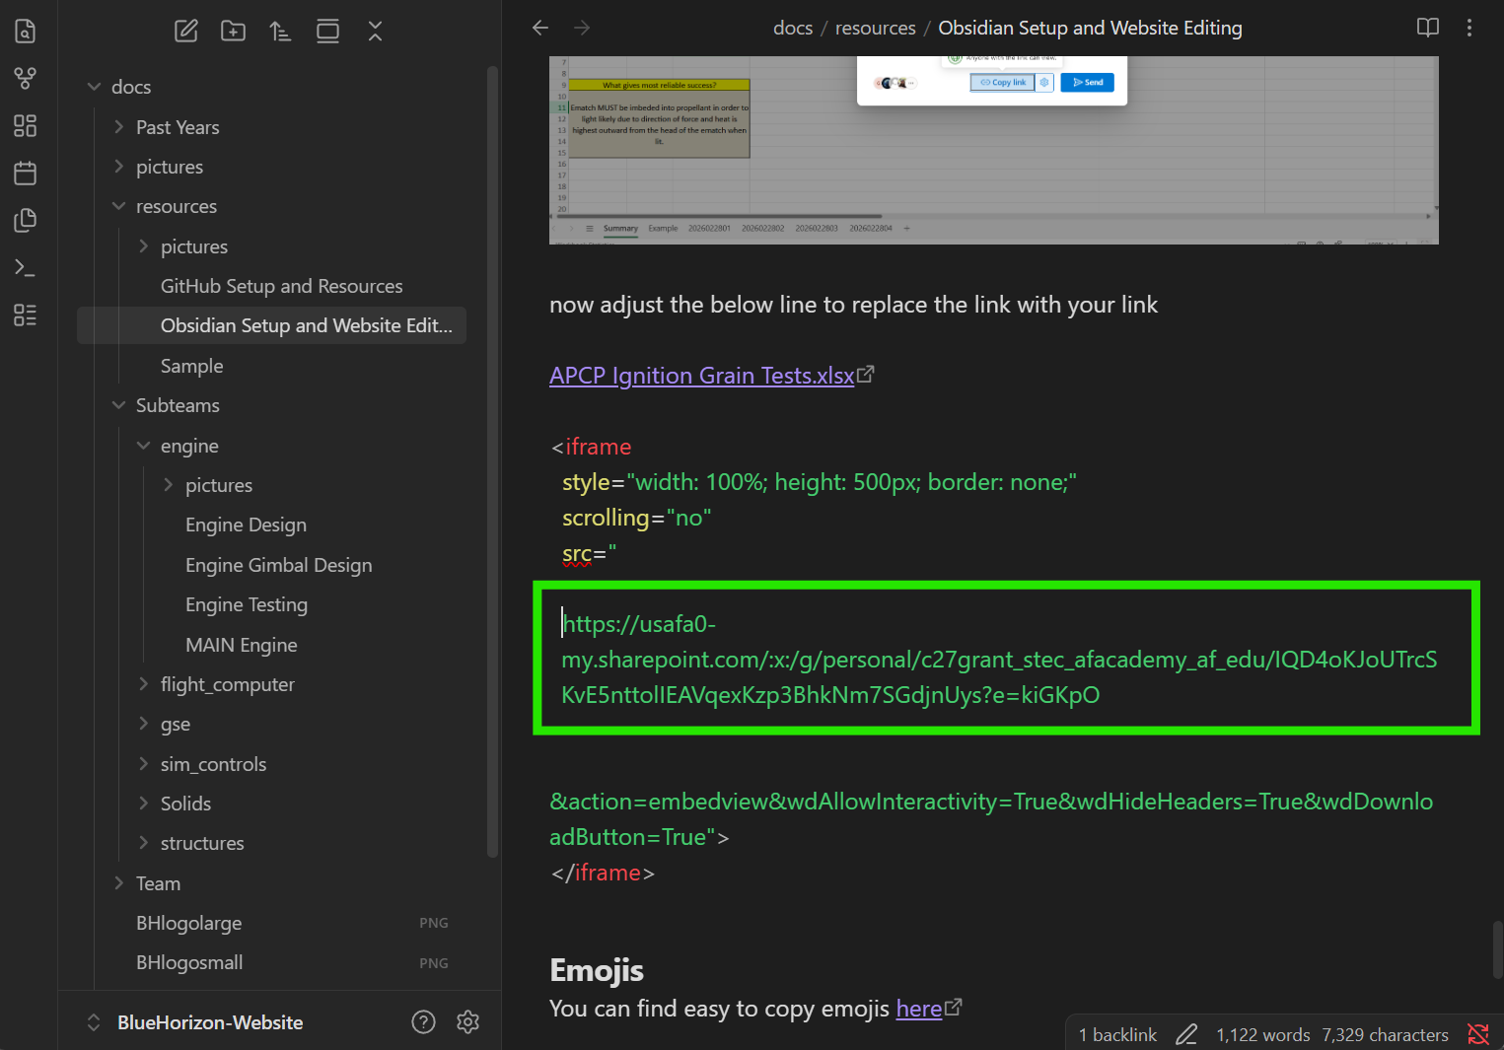Follow the emojis 'here' link
The width and height of the screenshot is (1504, 1050).
(919, 1009)
